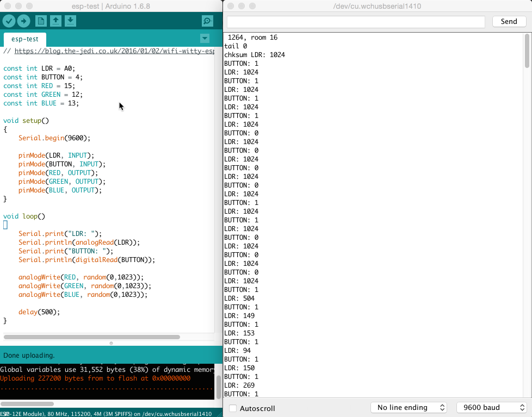Open the No line ending dropdown
This screenshot has height=417, width=532.
tap(409, 408)
